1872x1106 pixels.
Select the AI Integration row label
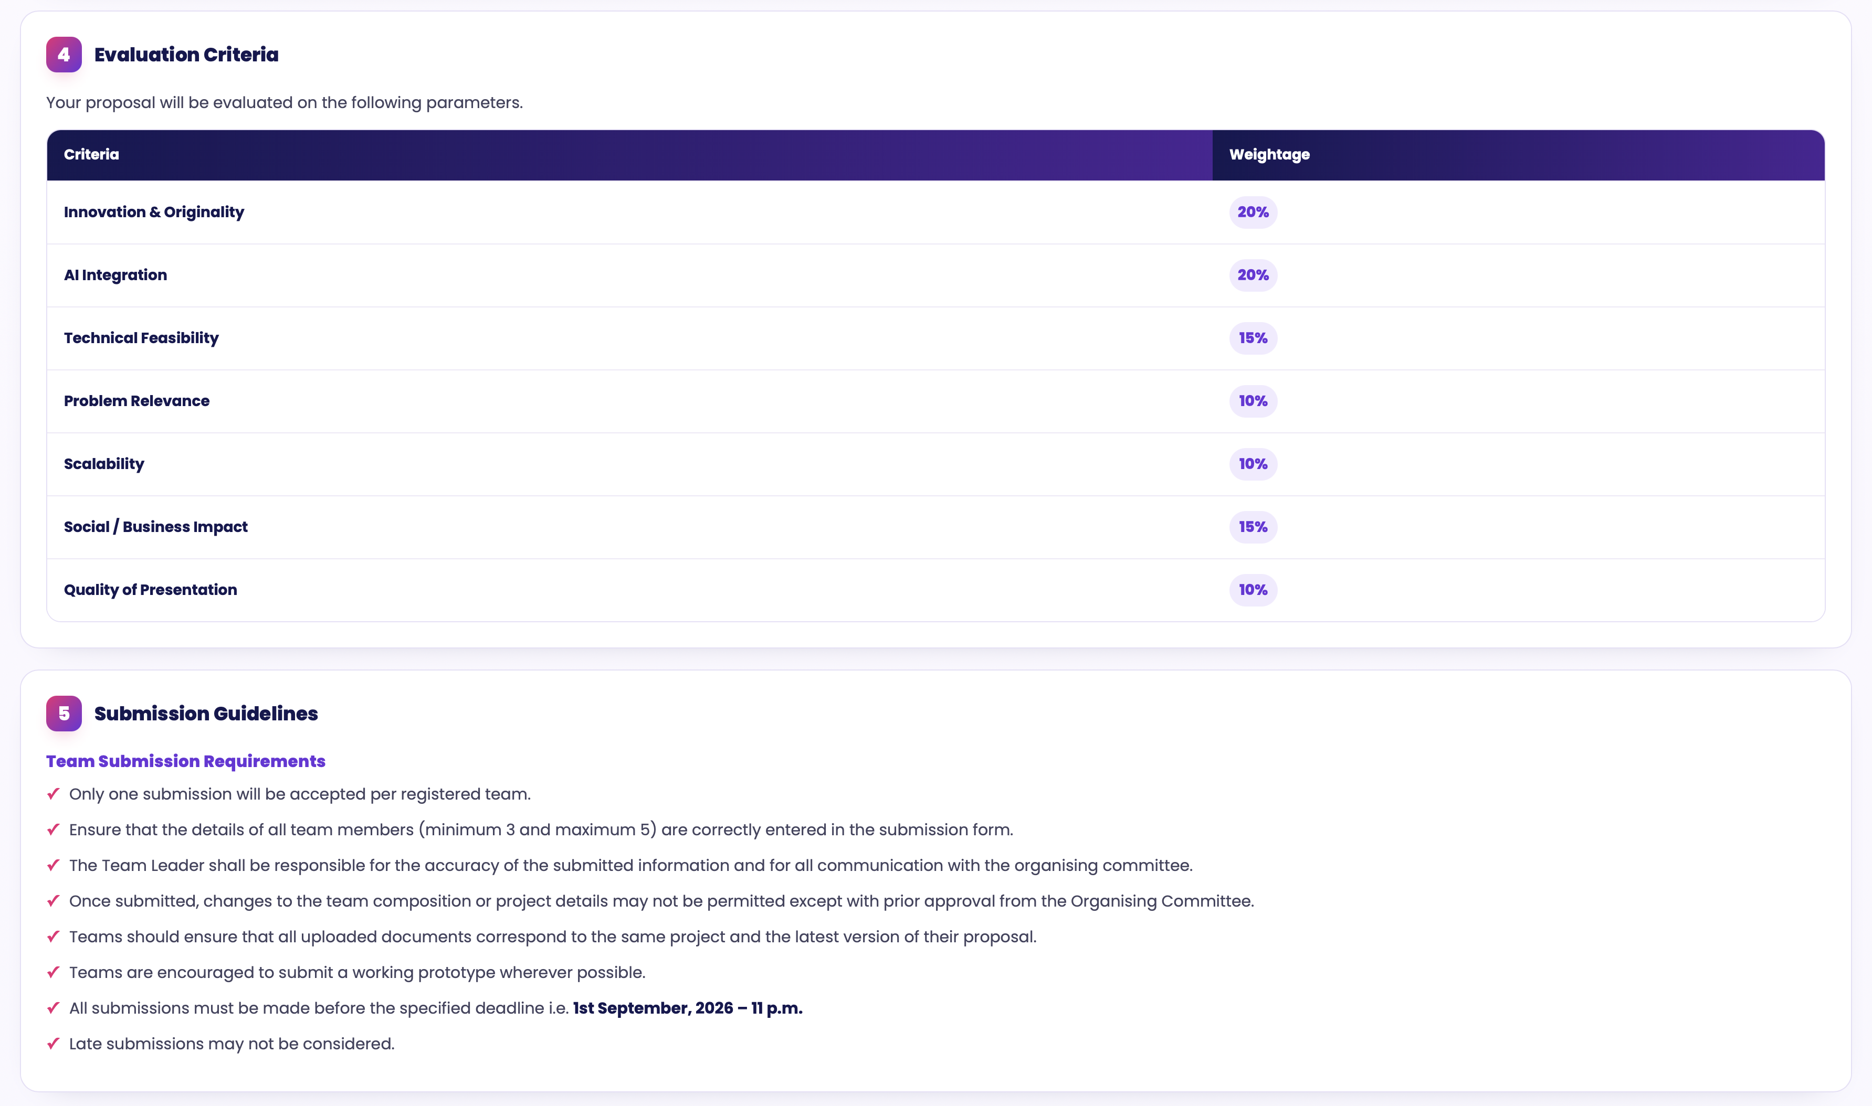[115, 275]
